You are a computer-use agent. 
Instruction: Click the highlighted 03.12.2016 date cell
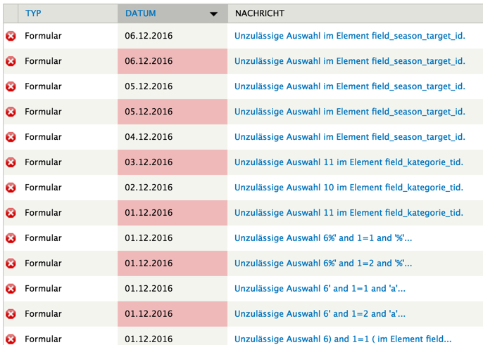pos(149,162)
